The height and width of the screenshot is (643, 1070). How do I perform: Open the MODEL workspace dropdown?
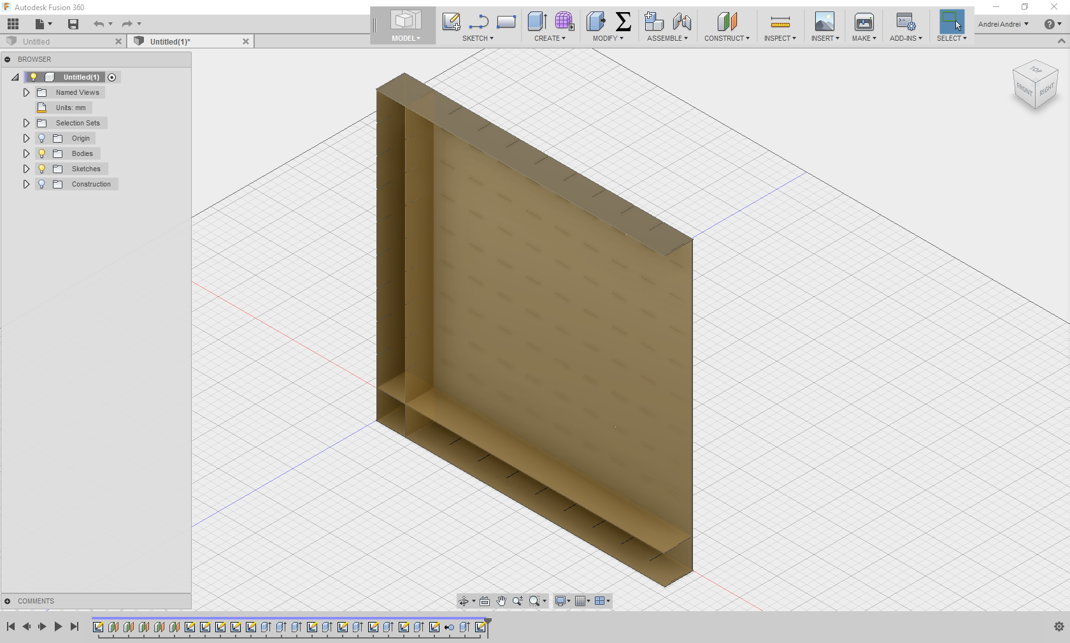(x=405, y=38)
